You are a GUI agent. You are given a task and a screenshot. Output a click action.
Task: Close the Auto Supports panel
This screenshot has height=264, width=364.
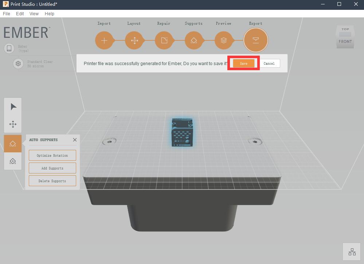pyautogui.click(x=75, y=140)
